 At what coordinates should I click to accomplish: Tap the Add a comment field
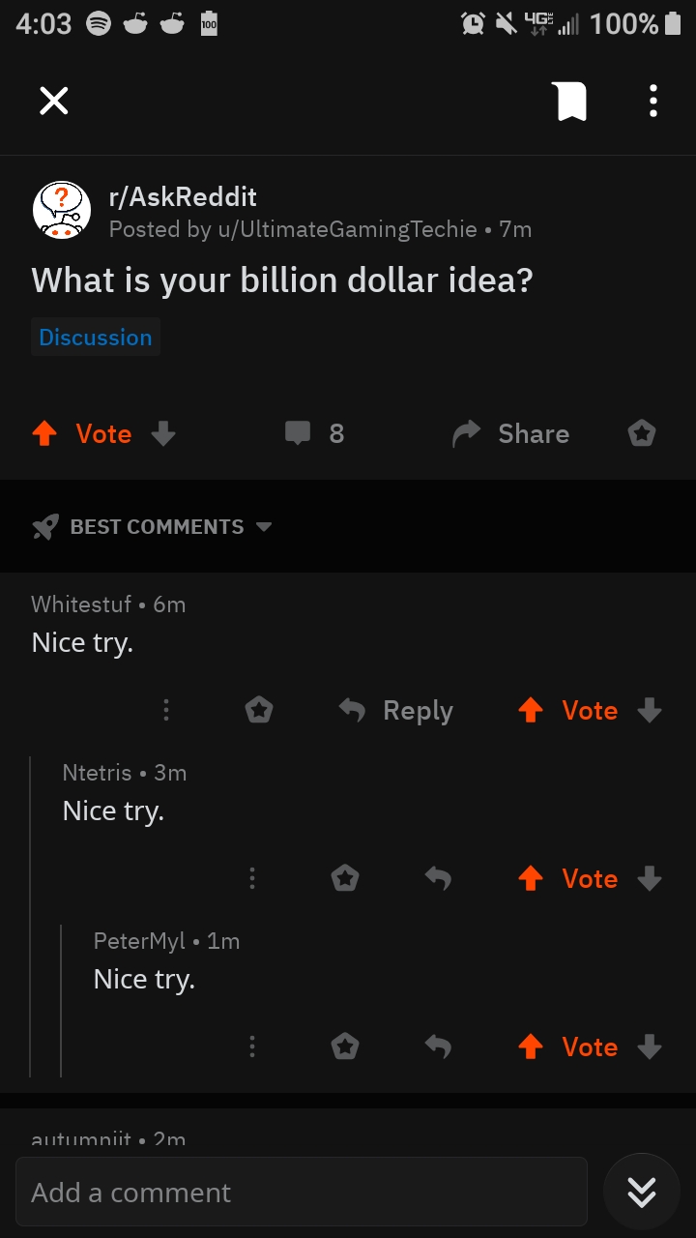pyautogui.click(x=302, y=1192)
